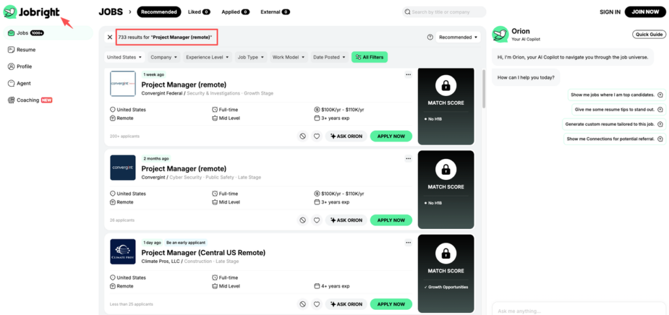Click APPLY NOW on Convergint Federal job
This screenshot has height=315, width=669.
coord(391,136)
